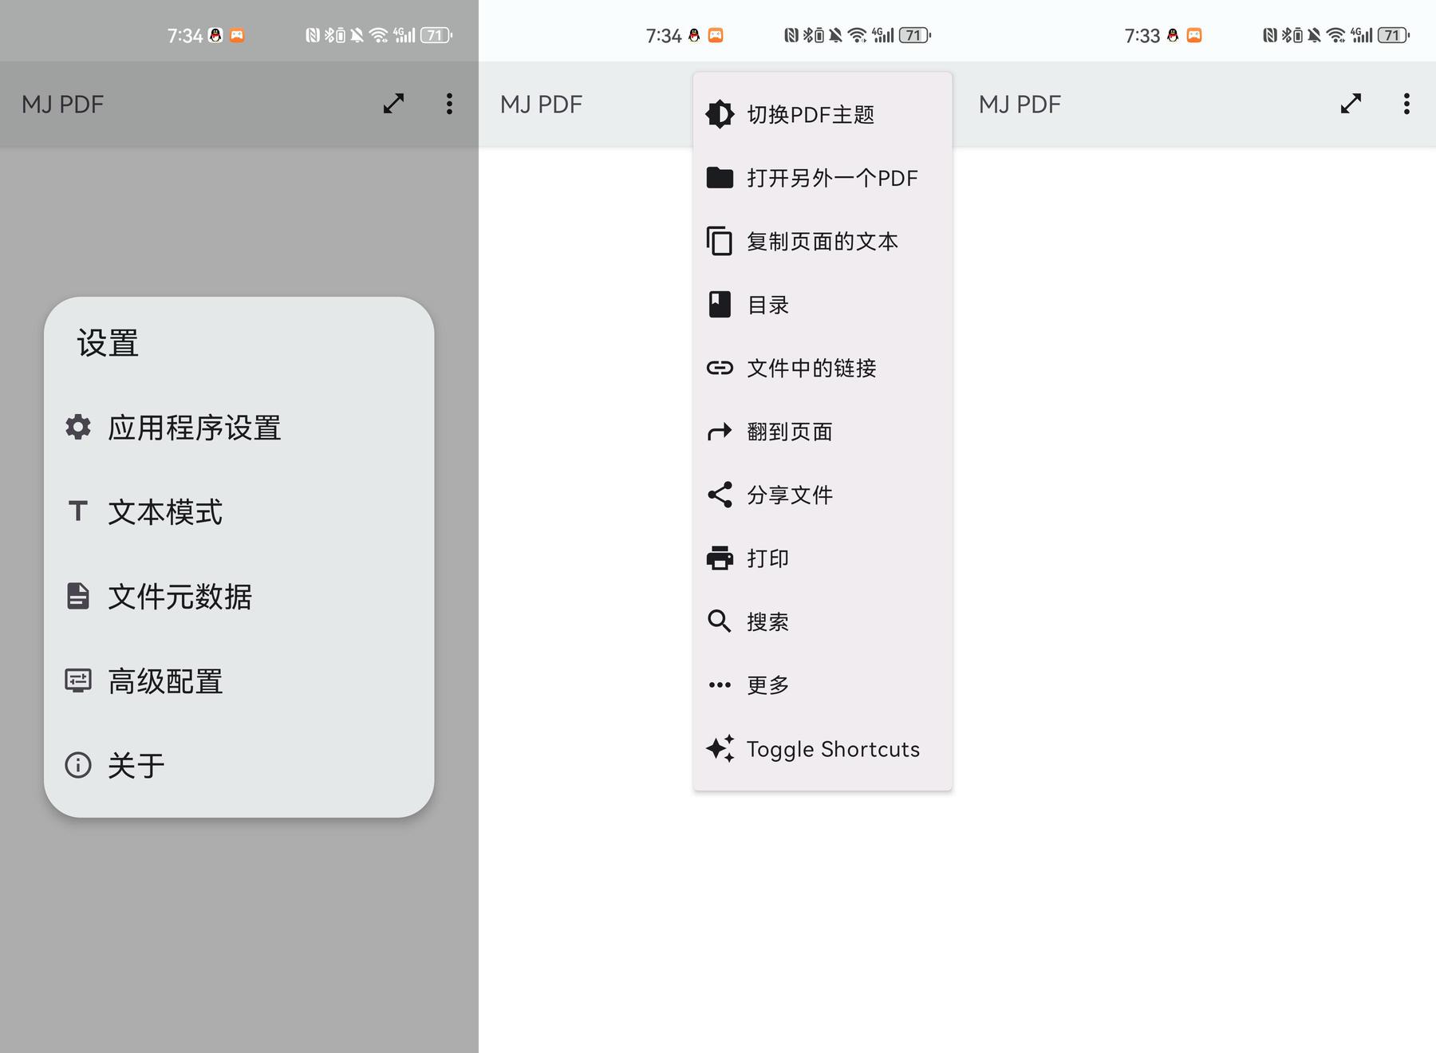Click MJ PDF title in the middle screen
1436x1053 pixels.
[541, 104]
